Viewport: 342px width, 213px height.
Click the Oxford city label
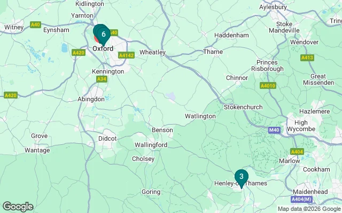103,48
